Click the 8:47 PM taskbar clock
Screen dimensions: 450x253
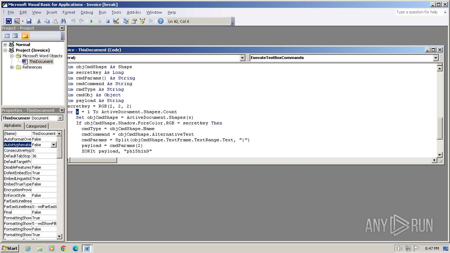point(432,248)
